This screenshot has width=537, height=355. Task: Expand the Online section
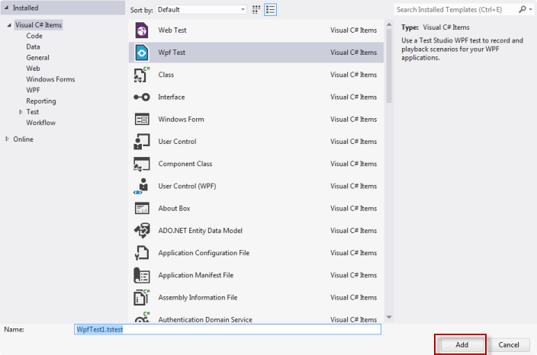point(7,139)
